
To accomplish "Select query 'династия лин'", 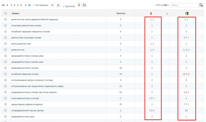I will (x=18, y=50).
